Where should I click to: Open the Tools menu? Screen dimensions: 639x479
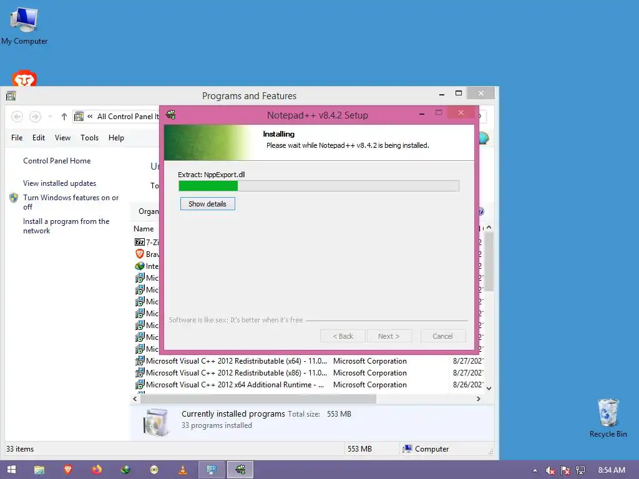tap(90, 138)
